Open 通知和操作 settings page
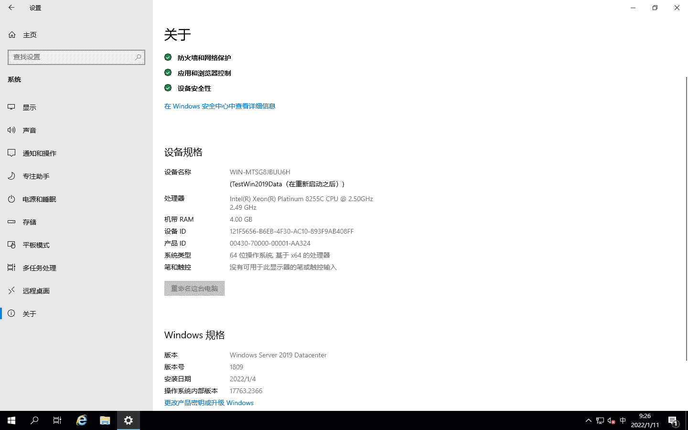Screen dimensions: 688x430 (76, 153)
